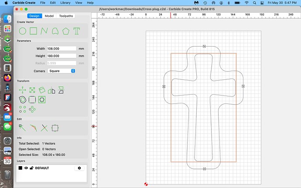This screenshot has width=301, height=188.
Task: Open Firefox from the dock
Action: [7, 78]
